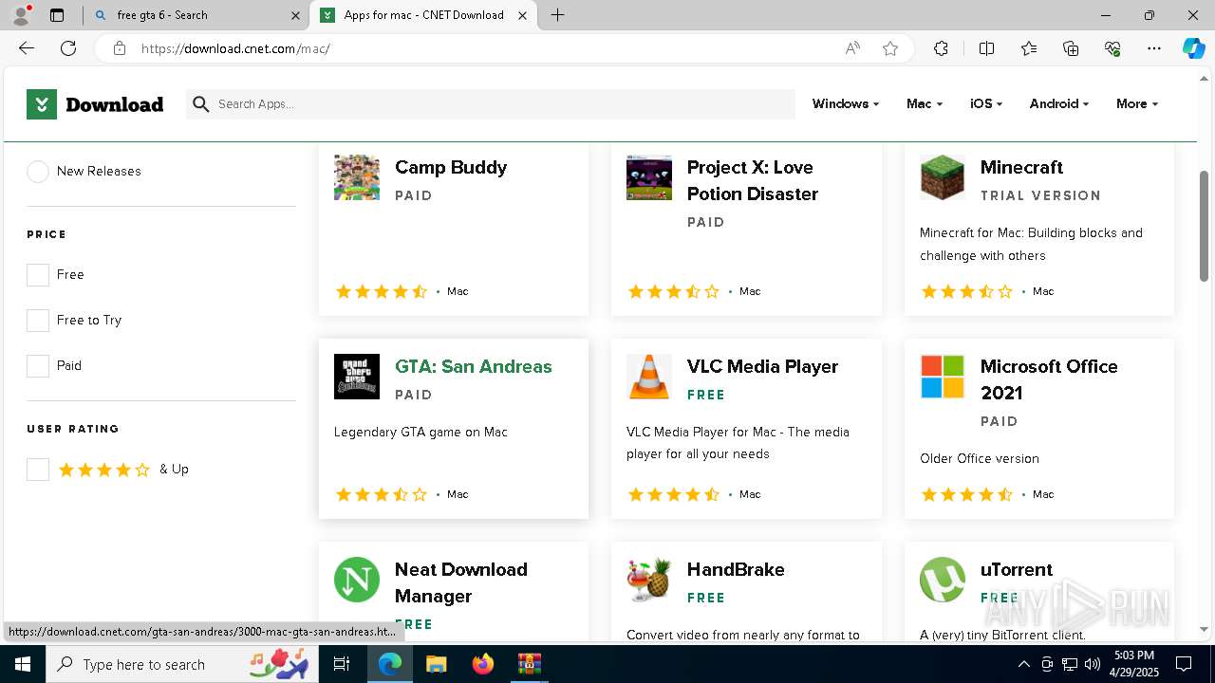Launch Firefox from the taskbar

coord(483,664)
